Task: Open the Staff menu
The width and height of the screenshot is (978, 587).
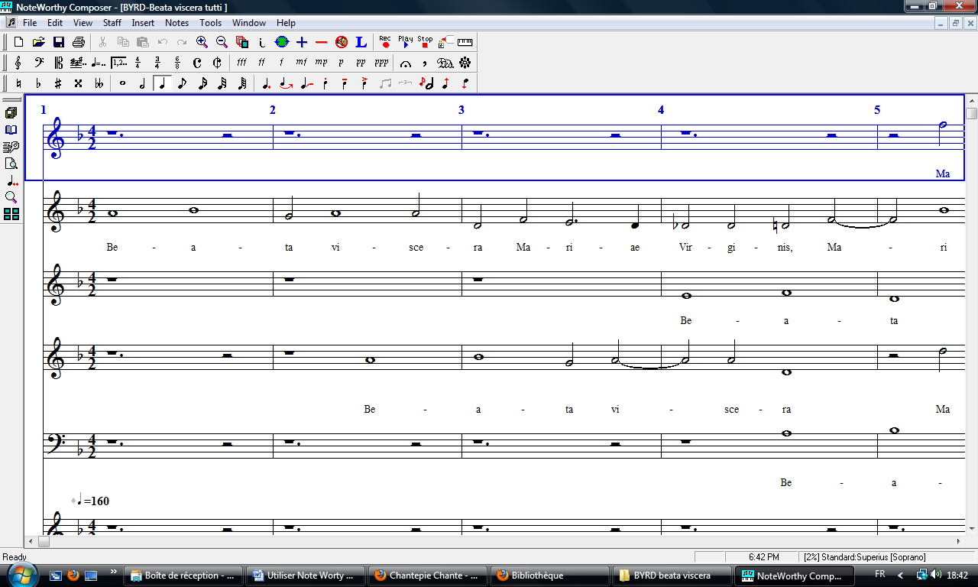Action: pos(112,23)
